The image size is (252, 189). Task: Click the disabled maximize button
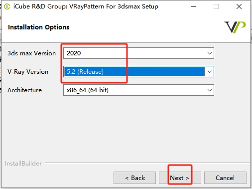[216, 6]
